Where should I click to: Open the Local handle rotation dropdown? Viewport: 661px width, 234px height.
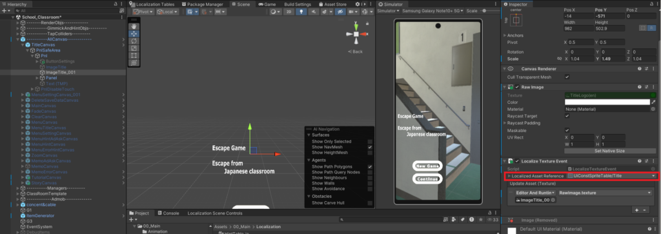click(167, 12)
